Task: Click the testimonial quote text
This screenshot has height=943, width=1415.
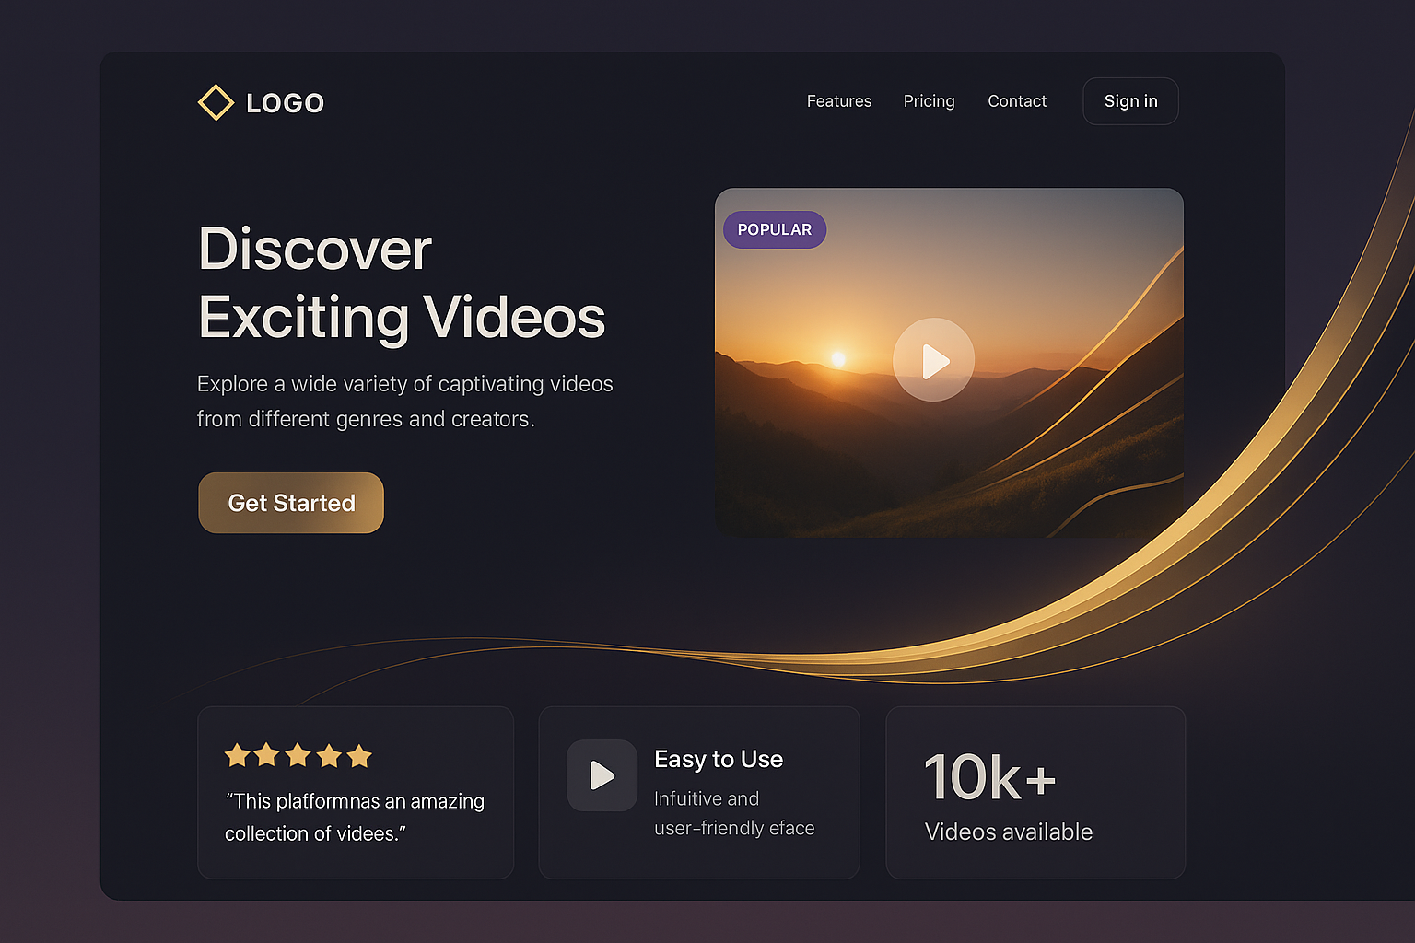Action: (x=355, y=817)
